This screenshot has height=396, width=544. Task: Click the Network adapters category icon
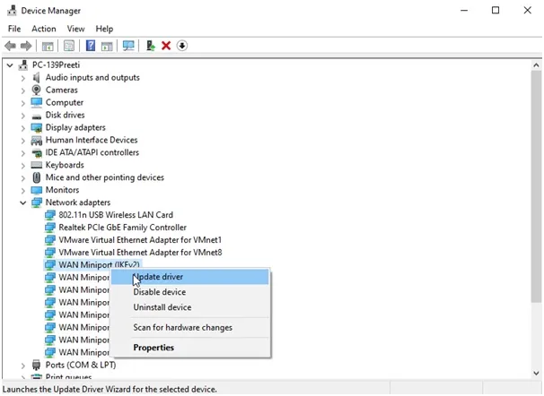37,202
